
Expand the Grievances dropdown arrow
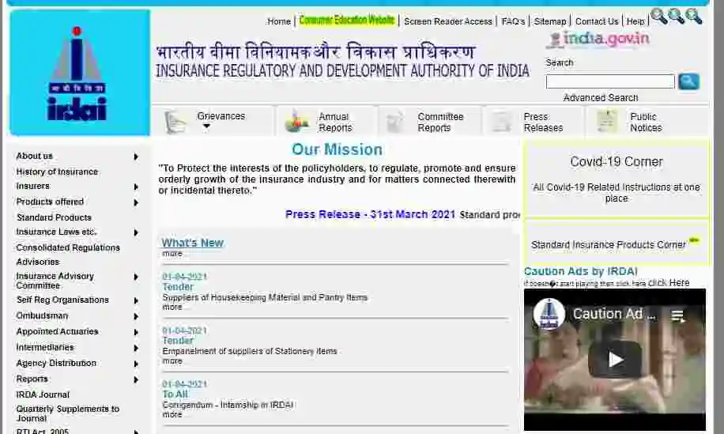coord(206,126)
